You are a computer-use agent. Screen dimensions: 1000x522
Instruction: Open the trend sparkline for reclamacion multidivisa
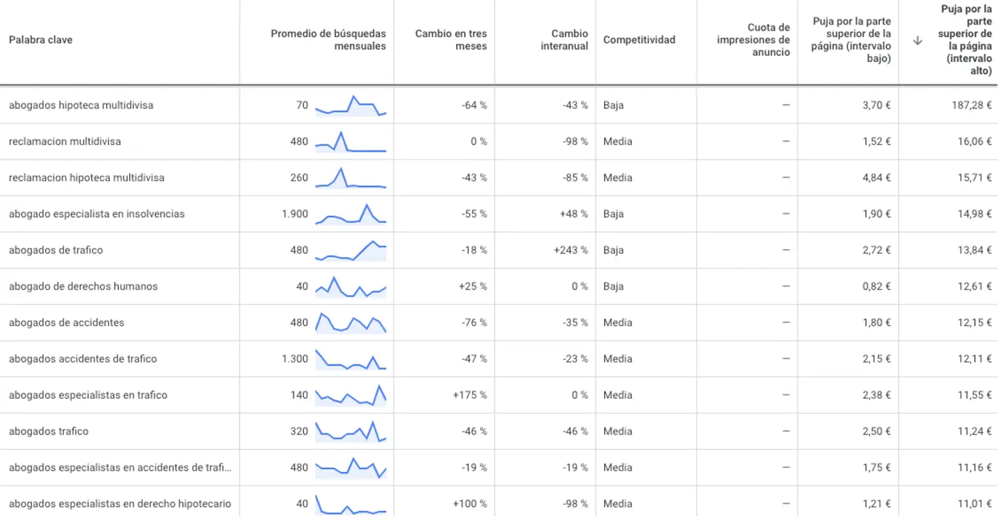(351, 141)
